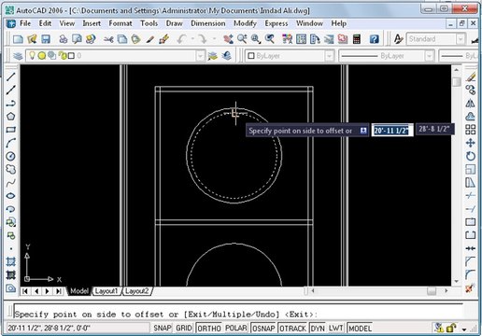This screenshot has height=336, width=482.
Task: Open the Dimension menu
Action: point(208,23)
